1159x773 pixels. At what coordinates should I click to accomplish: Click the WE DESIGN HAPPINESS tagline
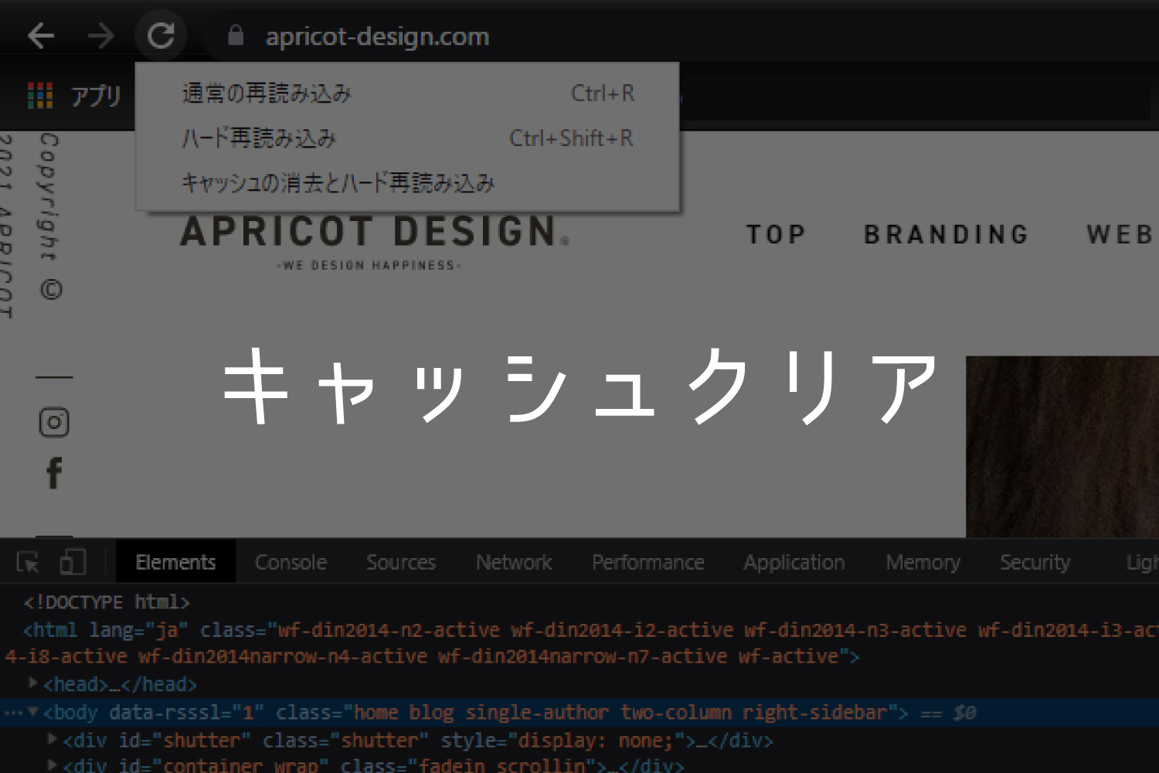click(x=369, y=265)
